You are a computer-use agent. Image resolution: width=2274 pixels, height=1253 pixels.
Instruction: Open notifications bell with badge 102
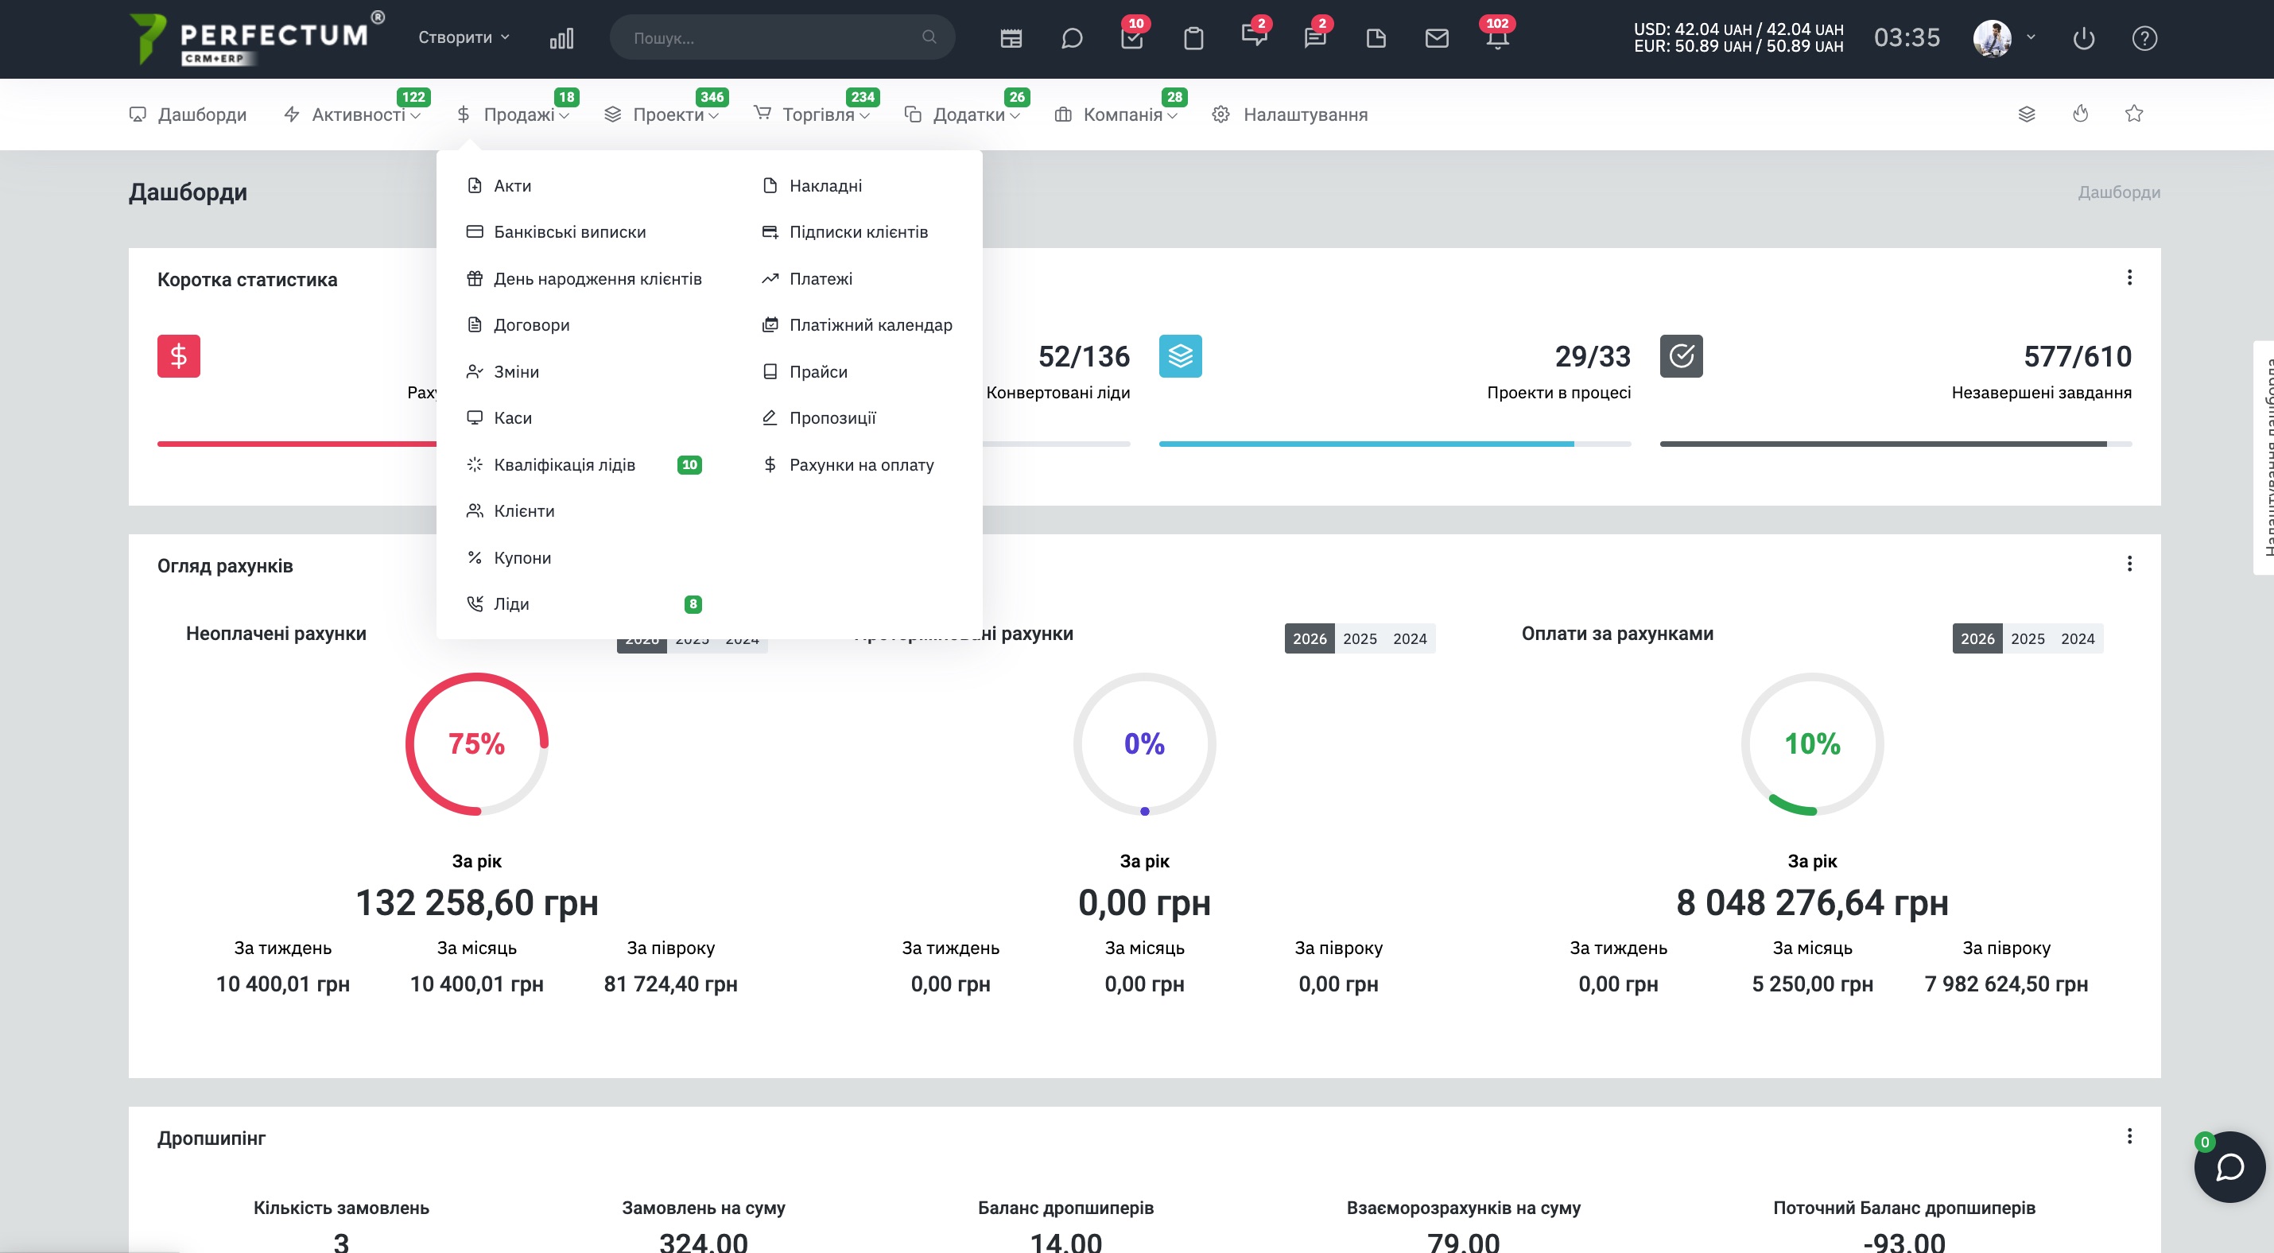click(x=1497, y=38)
